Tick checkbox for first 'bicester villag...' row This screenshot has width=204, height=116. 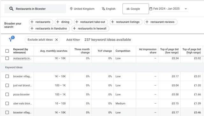pyautogui.click(x=7, y=76)
